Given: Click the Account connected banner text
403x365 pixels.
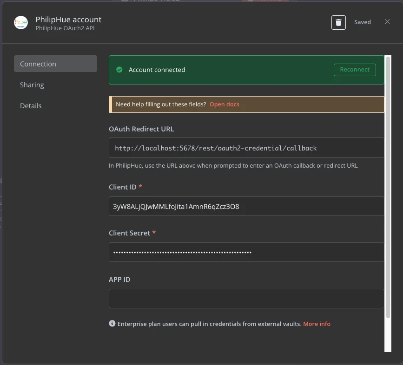Looking at the screenshot, I should coord(157,70).
